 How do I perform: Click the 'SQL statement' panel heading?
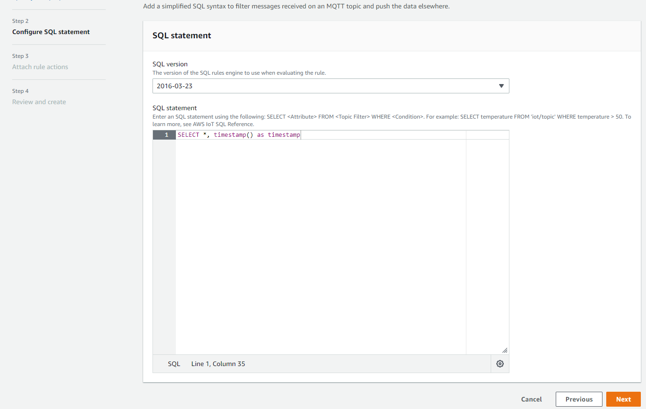coord(182,35)
